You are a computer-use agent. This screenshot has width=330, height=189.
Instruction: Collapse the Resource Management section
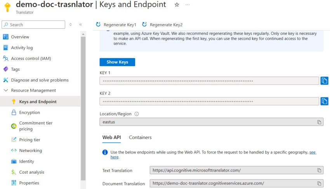(6, 90)
